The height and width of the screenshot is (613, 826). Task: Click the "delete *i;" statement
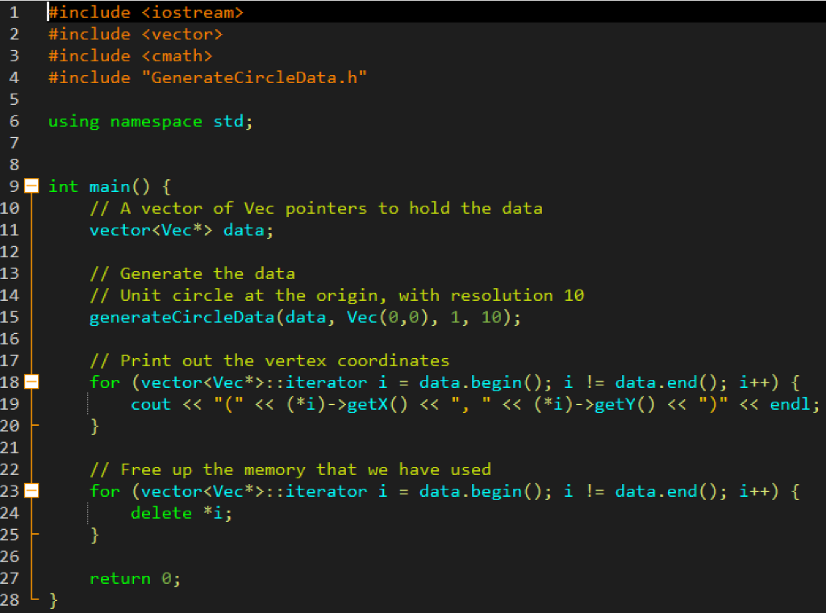tap(181, 513)
